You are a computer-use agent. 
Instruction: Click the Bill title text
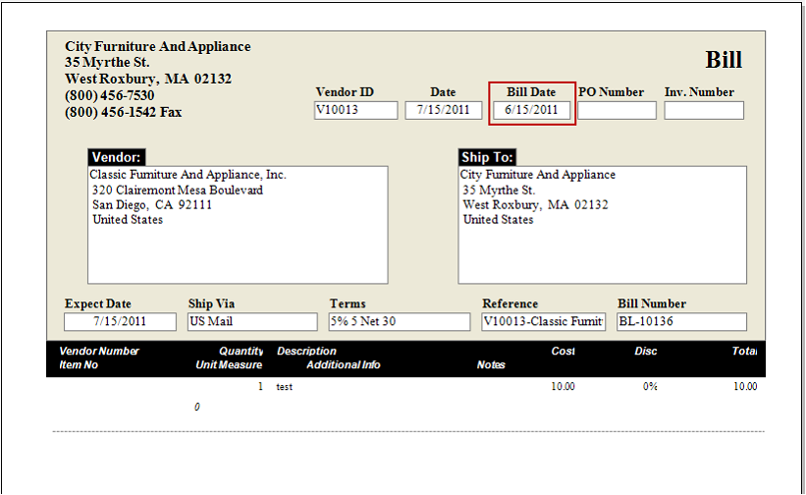[724, 60]
